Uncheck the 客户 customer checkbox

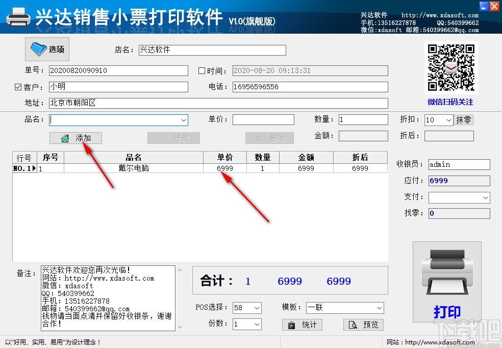point(17,87)
